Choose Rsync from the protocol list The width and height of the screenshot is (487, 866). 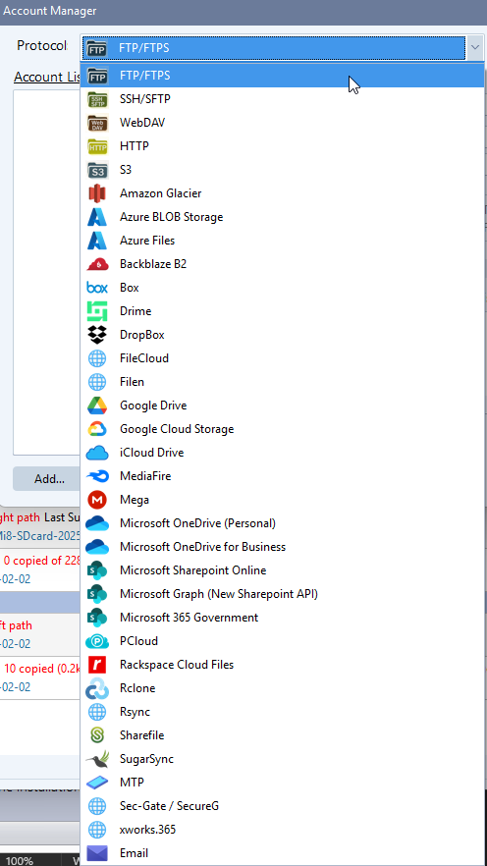pyautogui.click(x=282, y=712)
